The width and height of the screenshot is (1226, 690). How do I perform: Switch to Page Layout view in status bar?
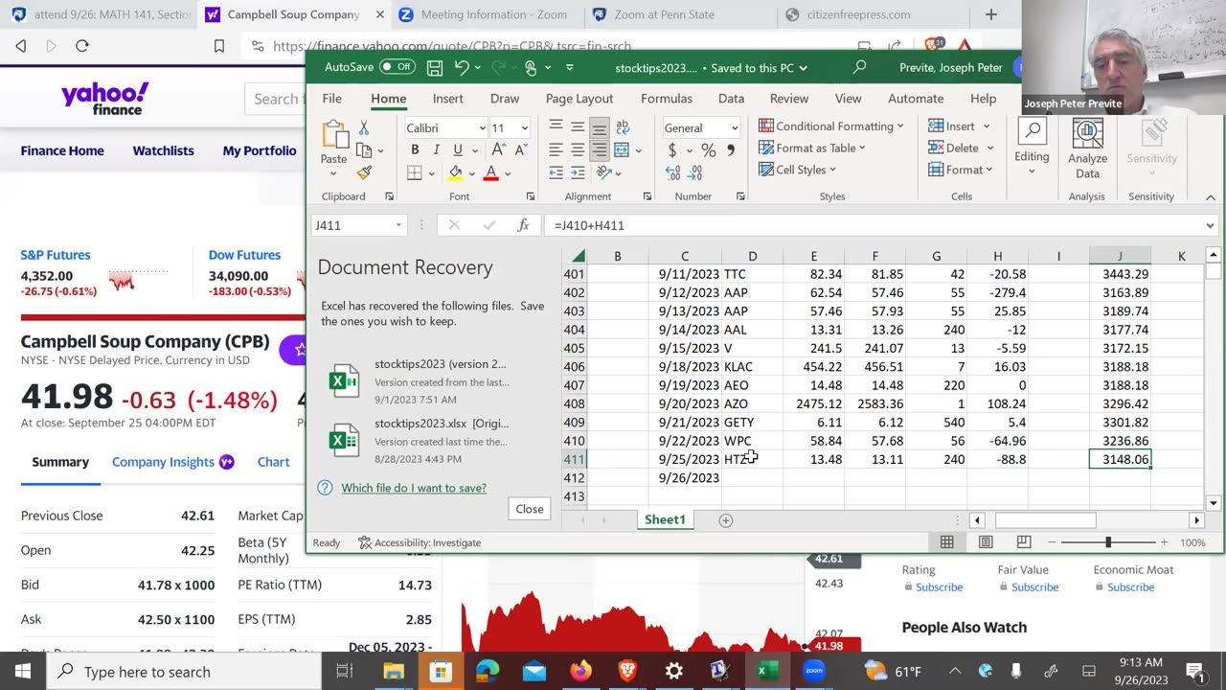[x=986, y=542]
